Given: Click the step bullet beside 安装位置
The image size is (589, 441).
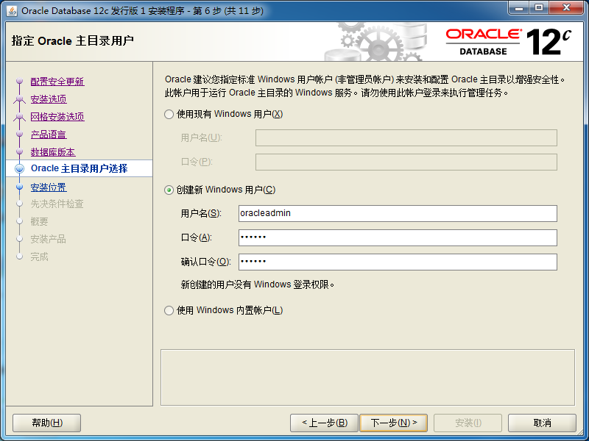Looking at the screenshot, I should pos(20,187).
